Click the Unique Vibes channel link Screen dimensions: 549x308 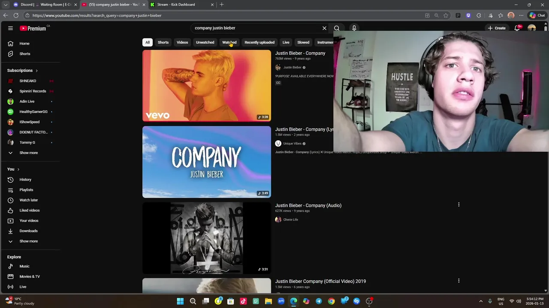click(293, 144)
